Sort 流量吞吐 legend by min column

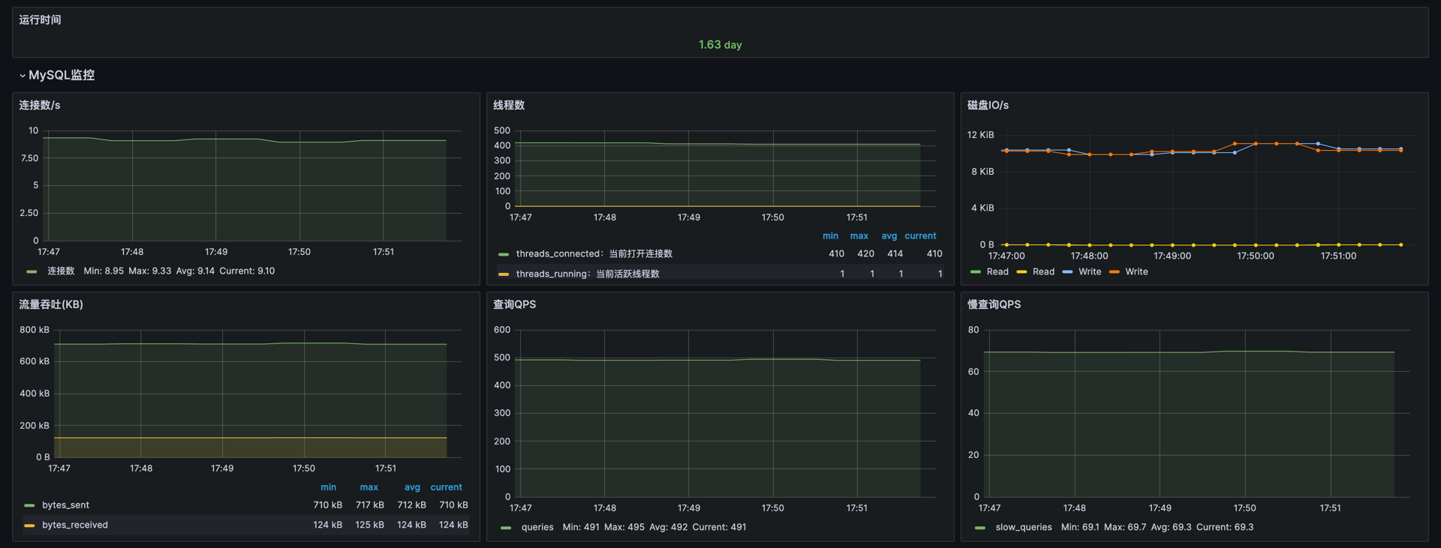(329, 487)
